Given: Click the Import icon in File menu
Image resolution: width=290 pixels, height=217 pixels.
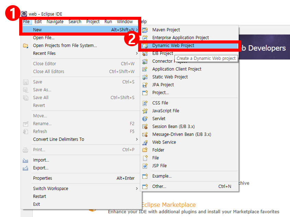Looking at the screenshot, I should pyautogui.click(x=25, y=160).
